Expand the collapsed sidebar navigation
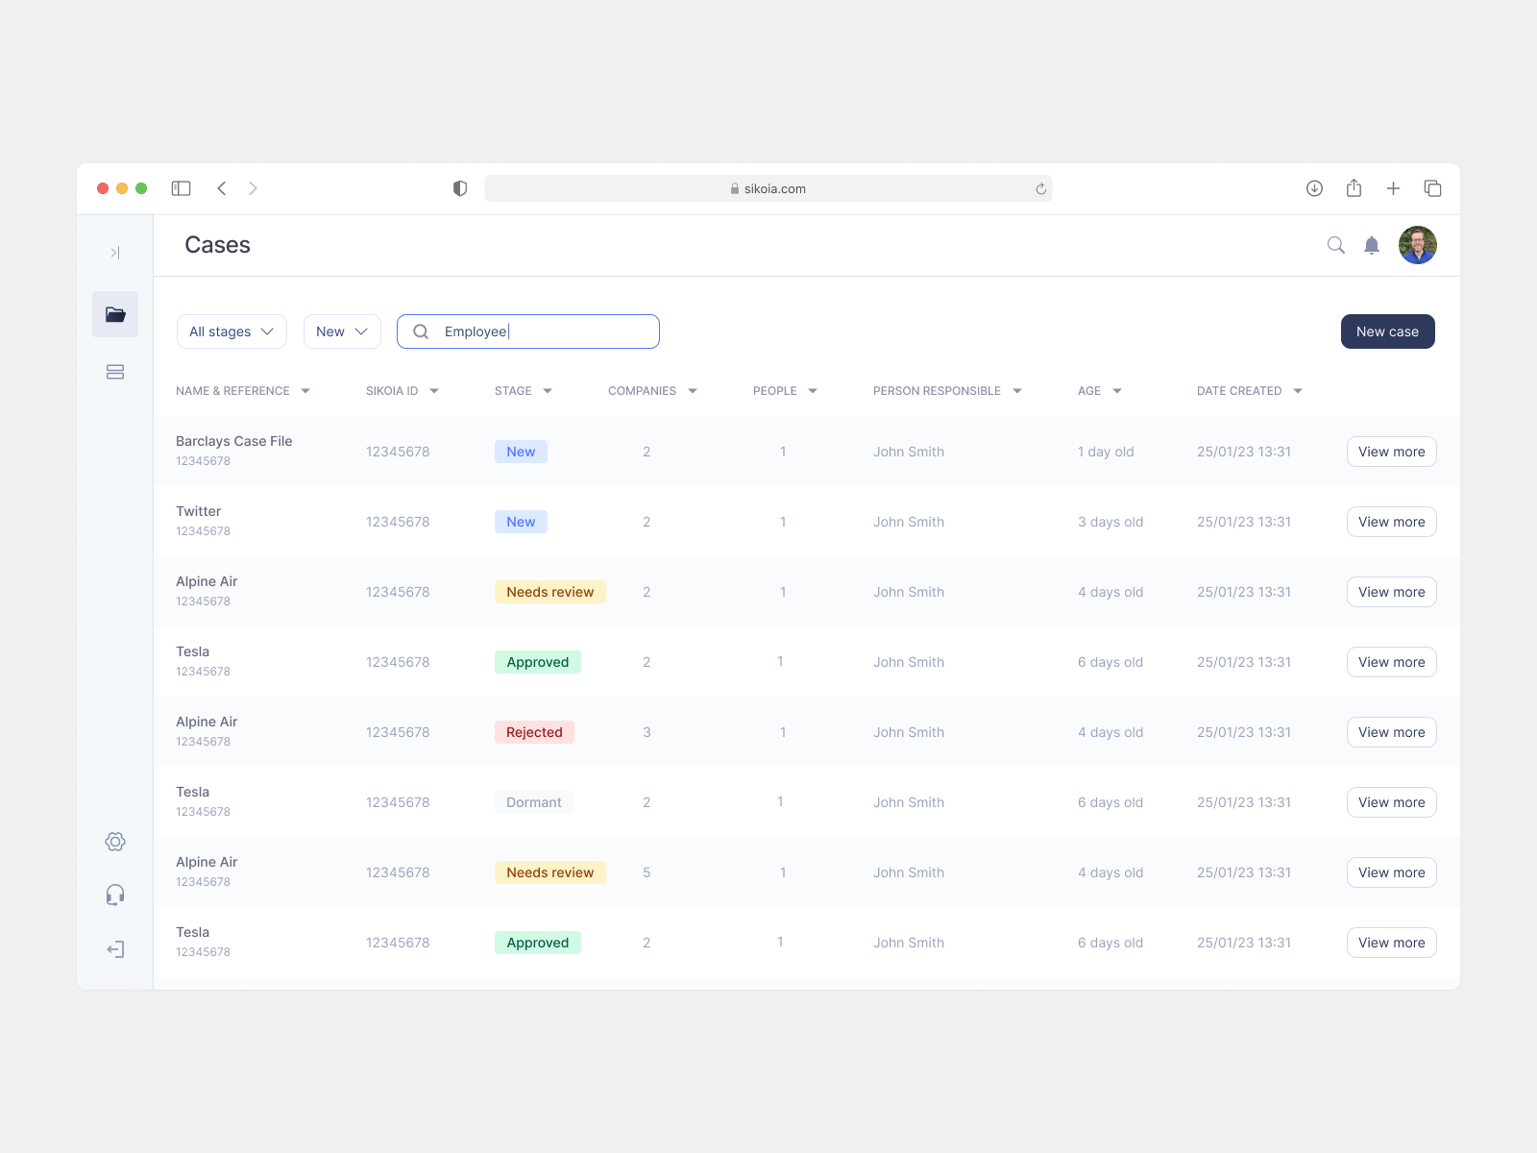 click(115, 253)
